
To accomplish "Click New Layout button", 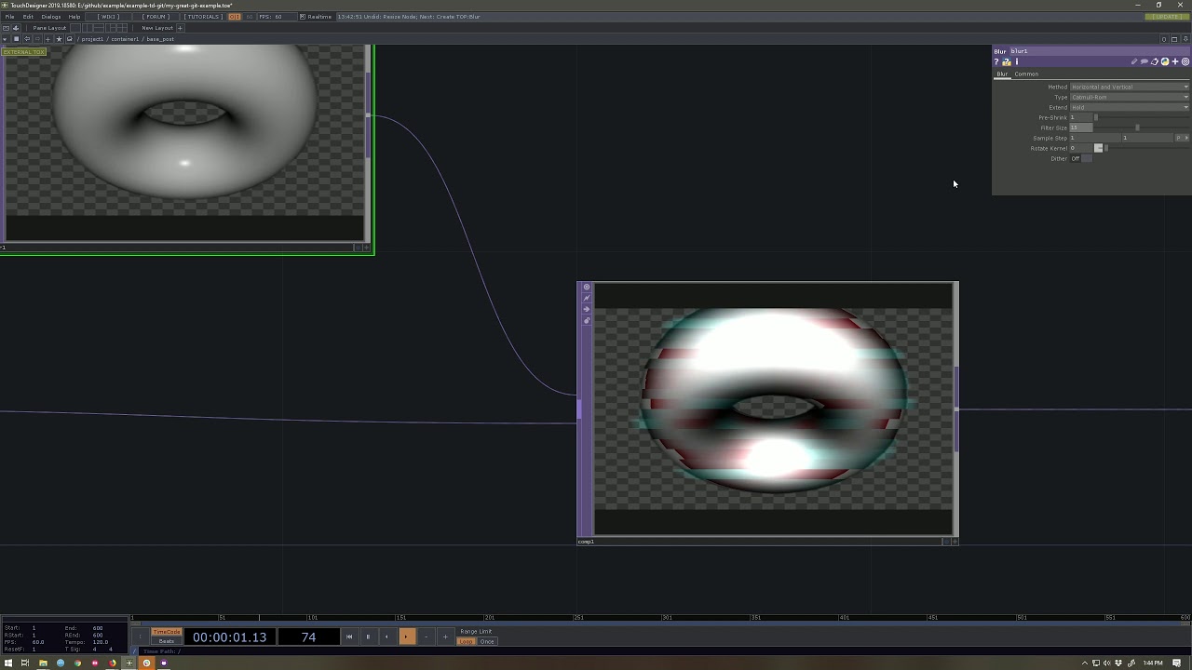I will [157, 28].
